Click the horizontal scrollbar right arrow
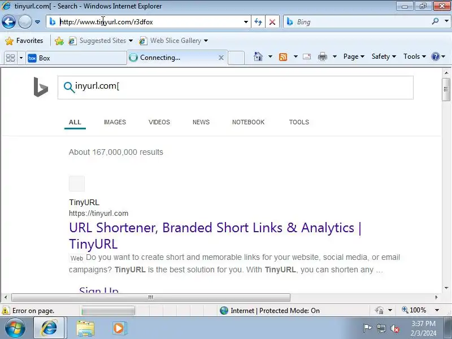Image resolution: width=452 pixels, height=339 pixels. (436, 297)
